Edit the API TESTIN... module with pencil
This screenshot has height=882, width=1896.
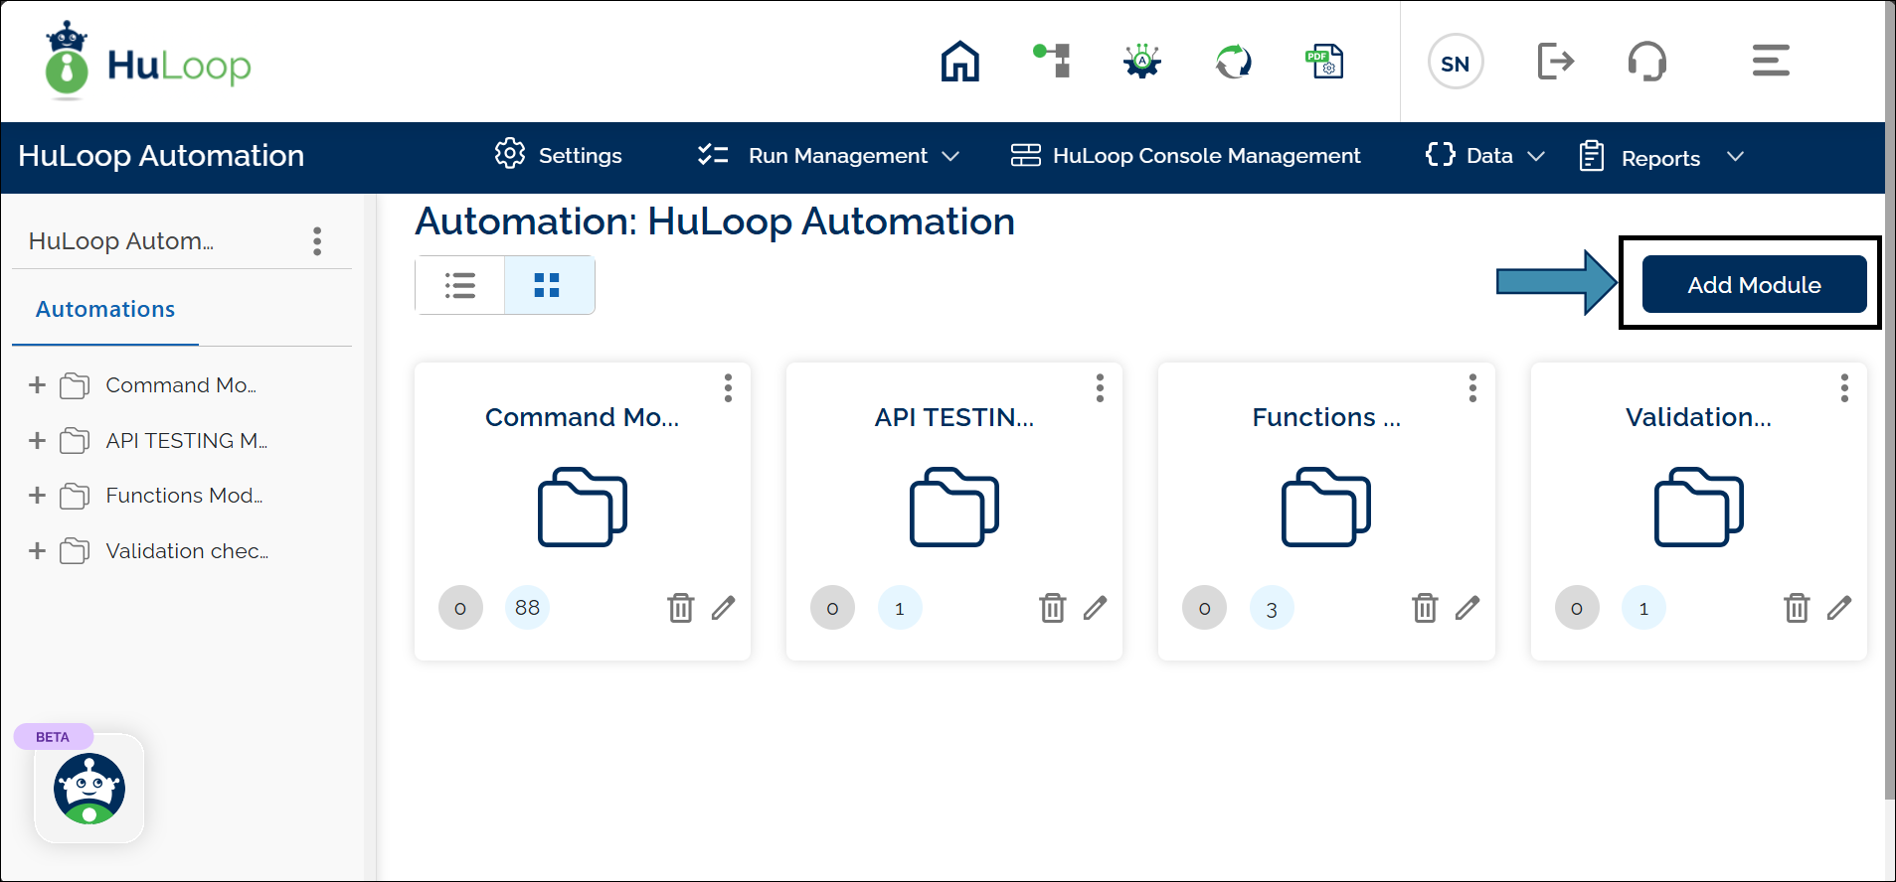[x=1095, y=607]
